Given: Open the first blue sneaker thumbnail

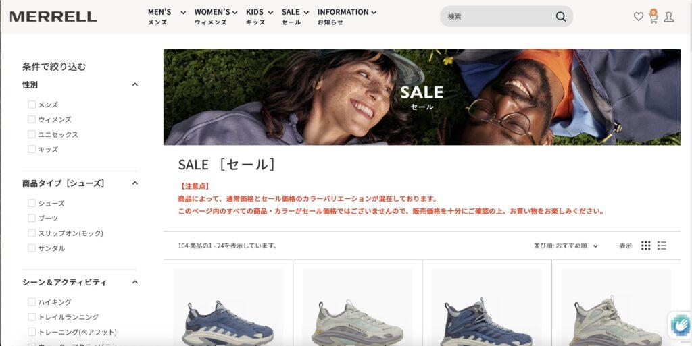Looking at the screenshot, I should click(228, 308).
